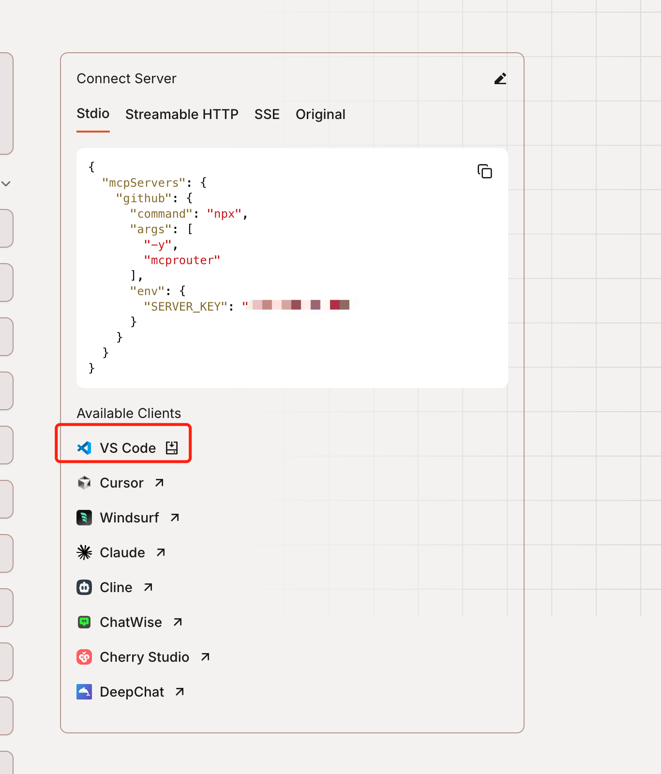The width and height of the screenshot is (661, 774).
Task: Click the Connect Server heading
Action: tap(126, 78)
